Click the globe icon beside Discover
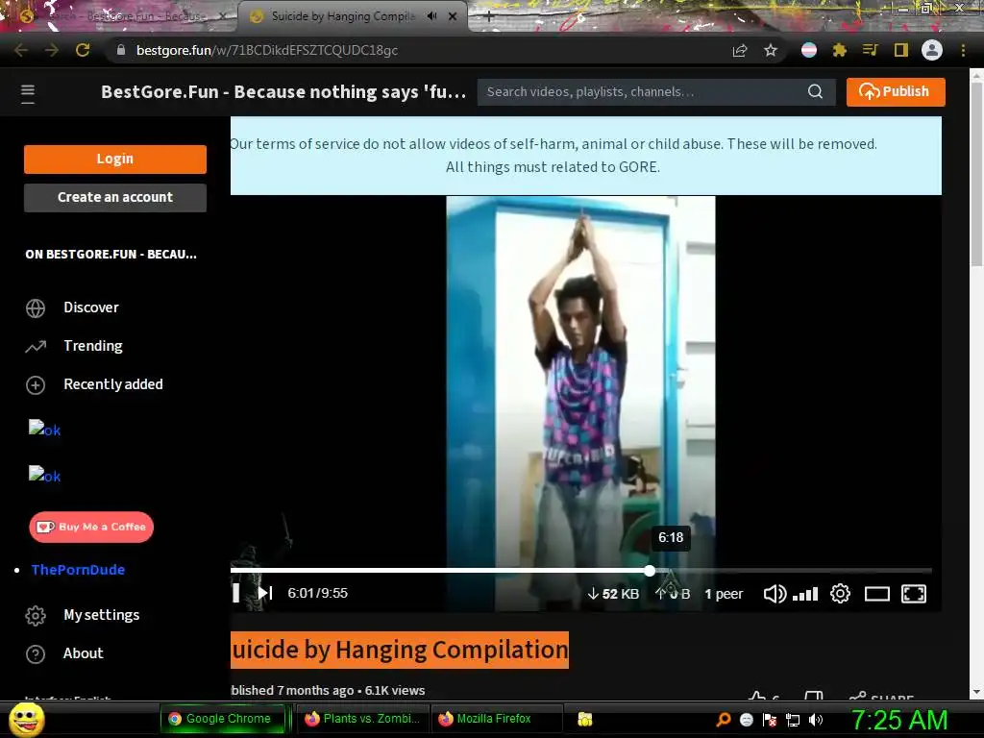The width and height of the screenshot is (984, 738). (36, 308)
